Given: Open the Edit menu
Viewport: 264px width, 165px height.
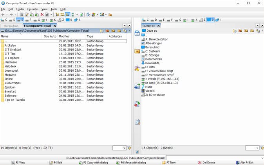Looking at the screenshot, I should (x=11, y=9).
